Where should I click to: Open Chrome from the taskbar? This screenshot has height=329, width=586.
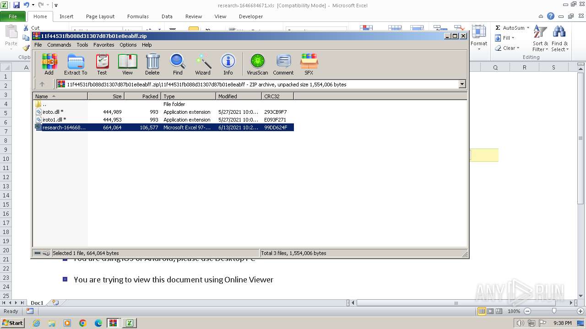click(83, 323)
